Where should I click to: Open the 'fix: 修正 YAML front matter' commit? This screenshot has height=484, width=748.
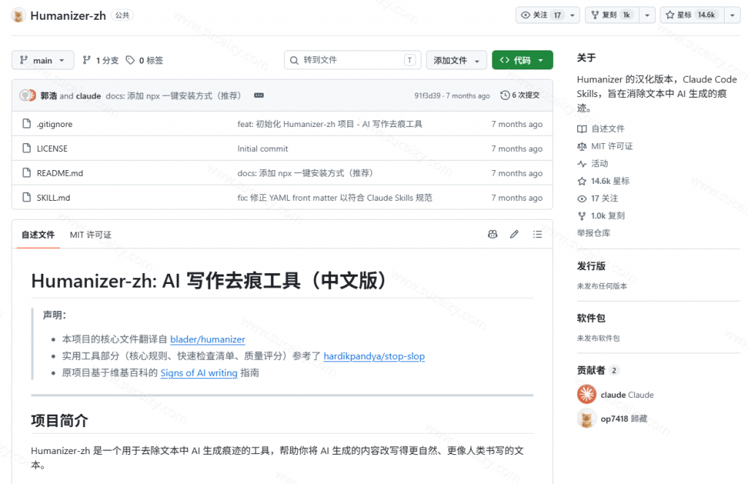[335, 197]
